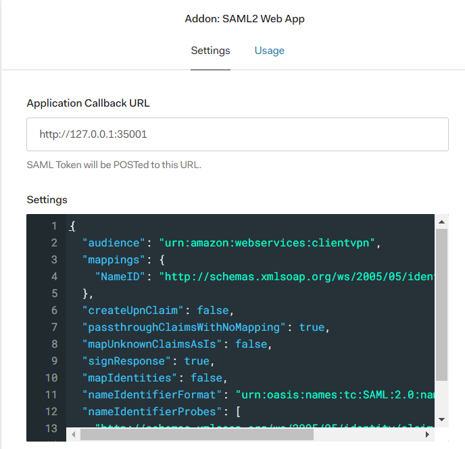Click the code editor scroll down arrow
Viewport: 465px width, 449px height.
(x=442, y=419)
